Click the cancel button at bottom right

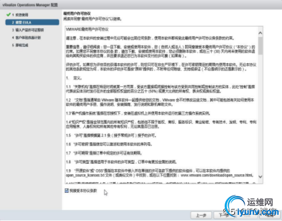point(270,215)
